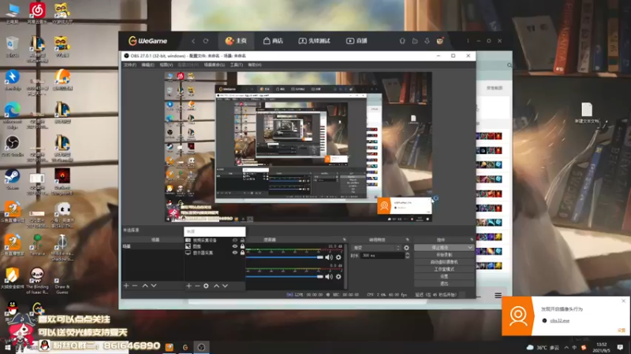This screenshot has width=631, height=354.
Task: Open transition properties with the gear icon
Action: (406, 248)
